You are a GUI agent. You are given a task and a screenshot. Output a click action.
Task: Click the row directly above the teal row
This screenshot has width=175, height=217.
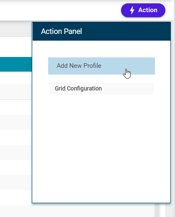(x=16, y=47)
